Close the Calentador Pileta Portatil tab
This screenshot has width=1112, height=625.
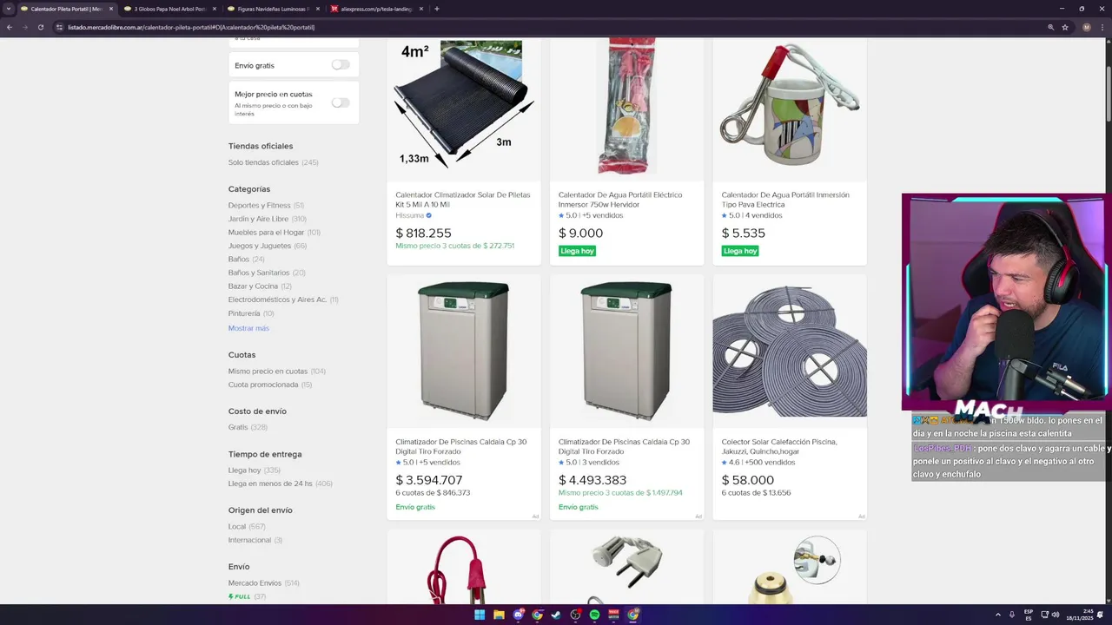[x=111, y=9]
